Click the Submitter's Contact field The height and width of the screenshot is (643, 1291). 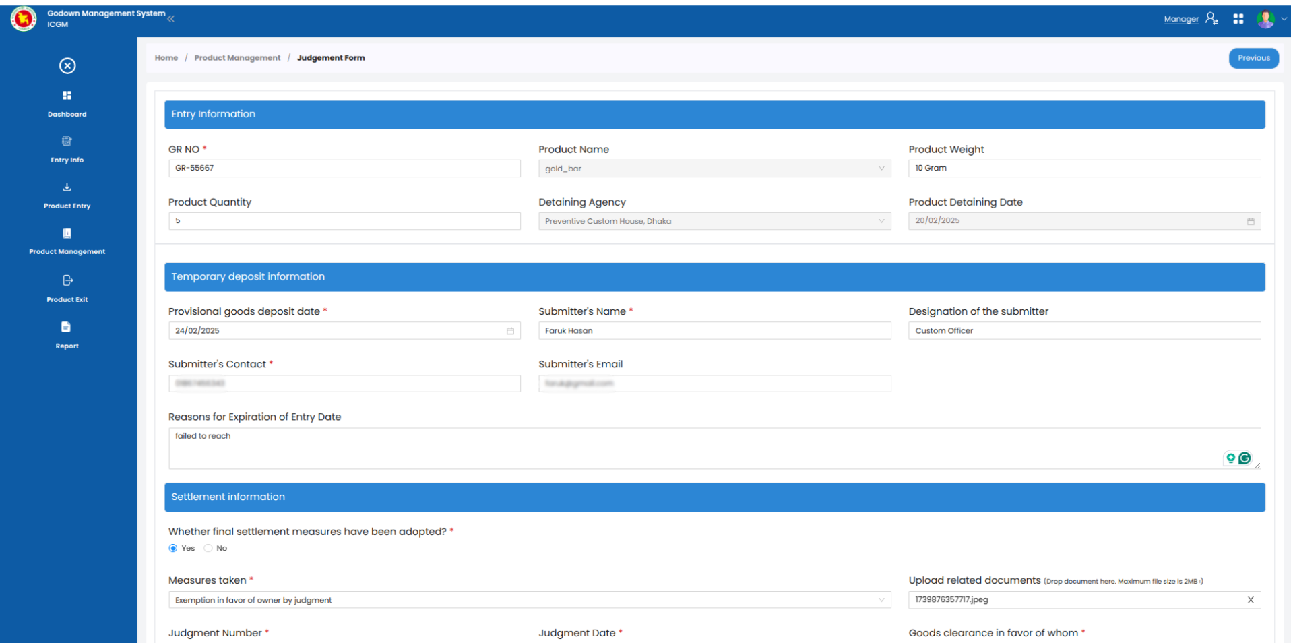coord(344,384)
